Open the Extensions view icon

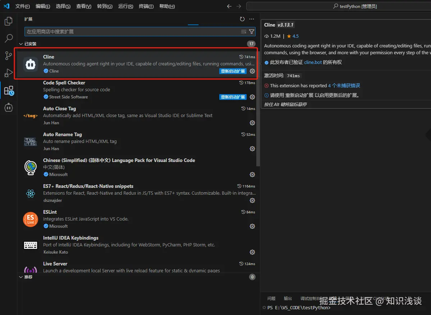[x=9, y=91]
